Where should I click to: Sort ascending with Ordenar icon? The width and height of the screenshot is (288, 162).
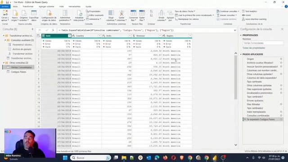pyautogui.click(x=151, y=11)
